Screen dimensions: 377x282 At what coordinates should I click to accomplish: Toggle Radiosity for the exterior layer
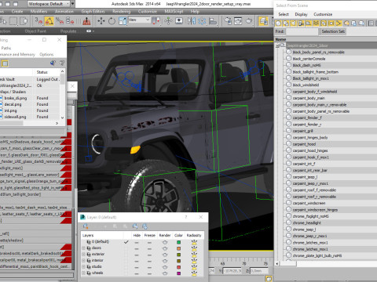tap(194, 255)
